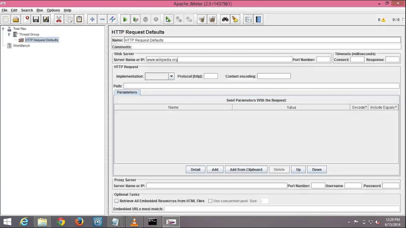406x228 pixels.
Task: Open the Search menu
Action: (x=27, y=10)
